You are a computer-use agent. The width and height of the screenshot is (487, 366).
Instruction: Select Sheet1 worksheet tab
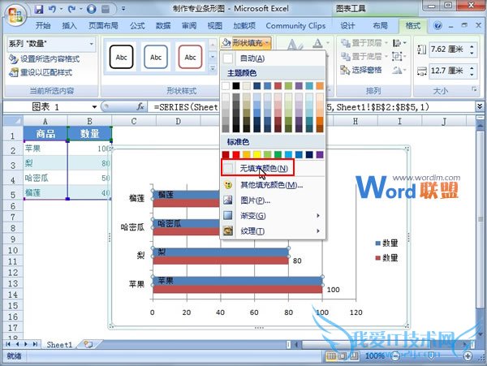coord(59,344)
